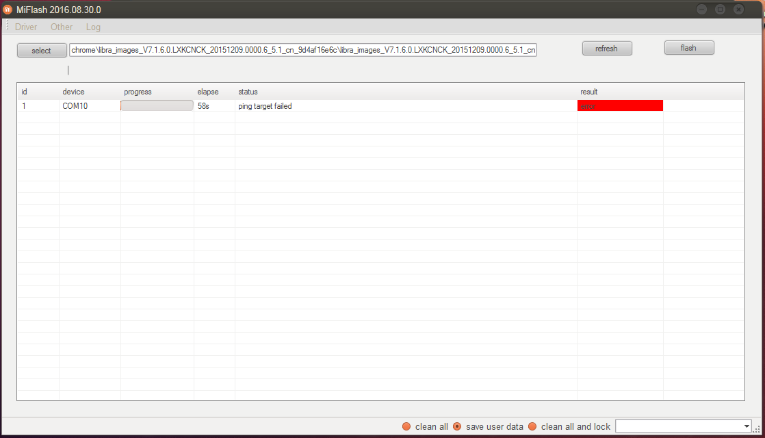Viewport: 765px width, 438px height.
Task: Focus the firmware path input field
Action: 302,50
